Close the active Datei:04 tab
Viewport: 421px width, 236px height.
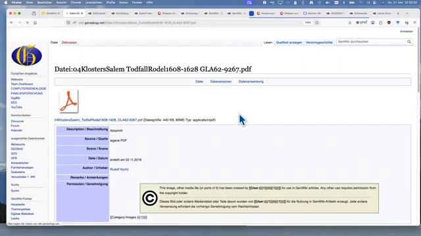tap(82, 13)
